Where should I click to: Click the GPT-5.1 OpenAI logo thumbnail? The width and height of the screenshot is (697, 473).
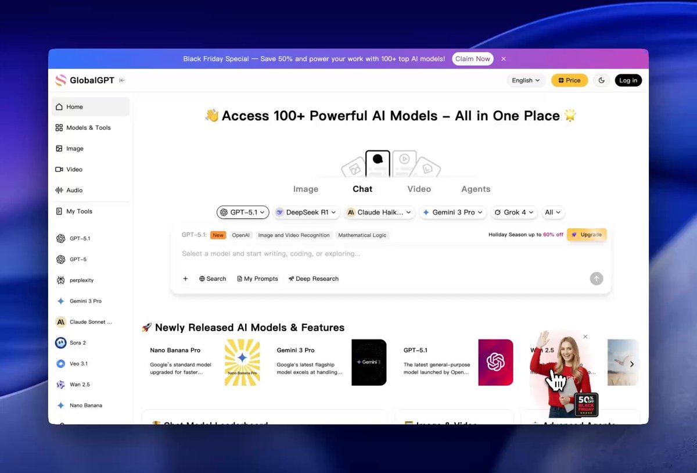[495, 363]
